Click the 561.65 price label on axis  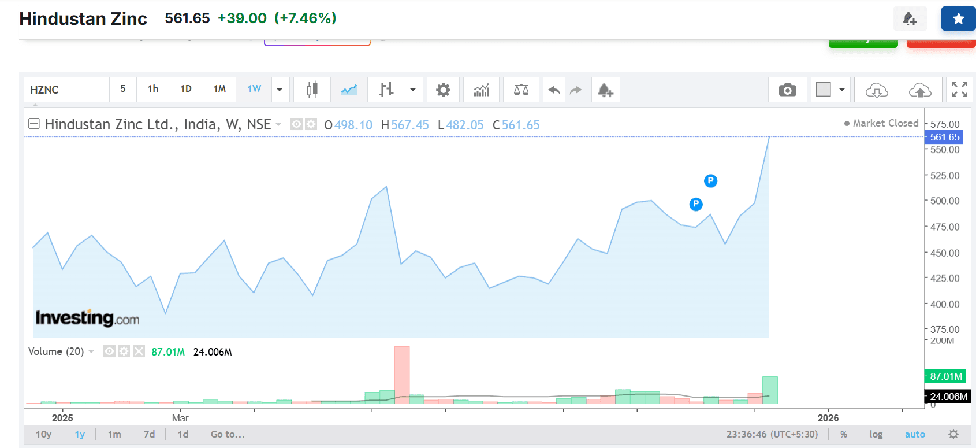click(945, 137)
